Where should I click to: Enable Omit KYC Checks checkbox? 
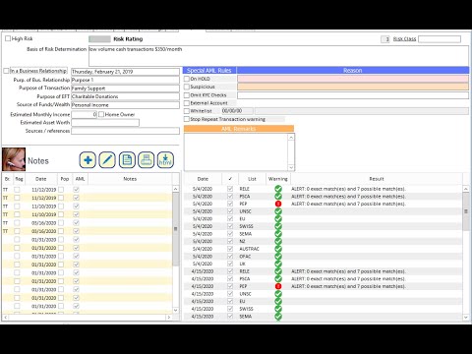(187, 95)
